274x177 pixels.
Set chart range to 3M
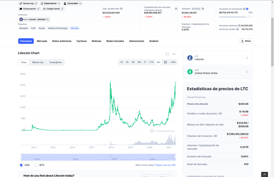point(139,62)
